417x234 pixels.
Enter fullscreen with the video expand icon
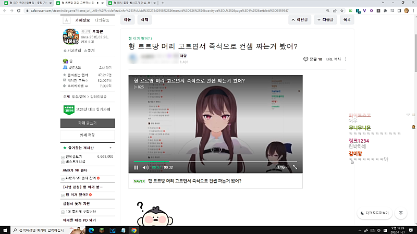click(x=295, y=167)
